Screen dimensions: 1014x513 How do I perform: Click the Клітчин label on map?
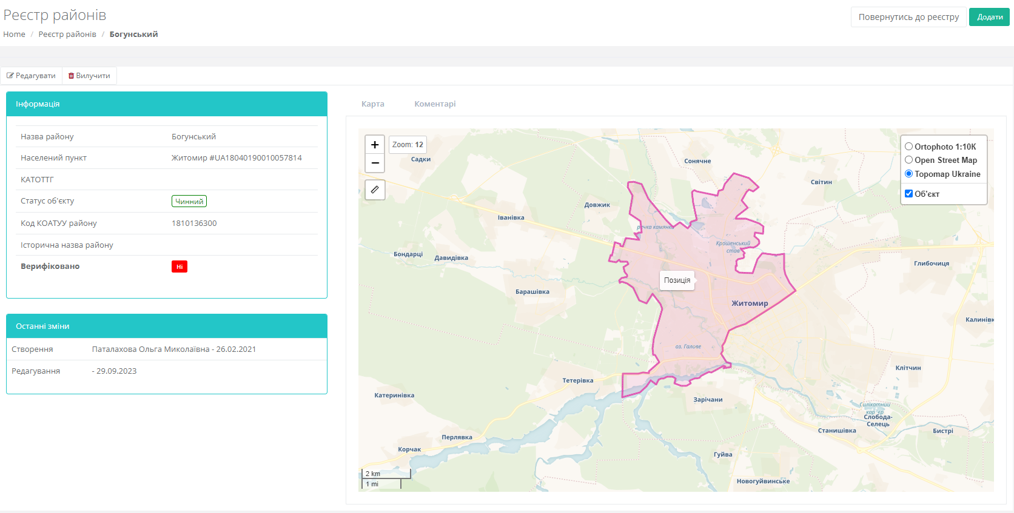[x=908, y=368]
